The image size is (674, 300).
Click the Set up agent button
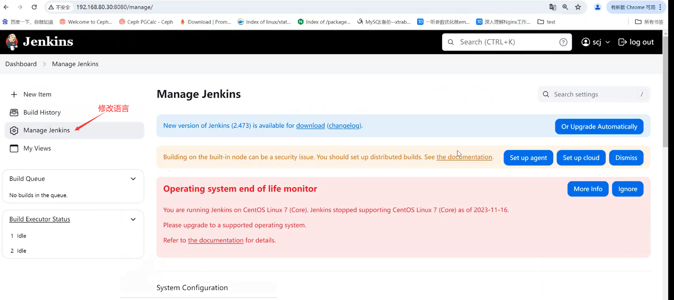[528, 158]
